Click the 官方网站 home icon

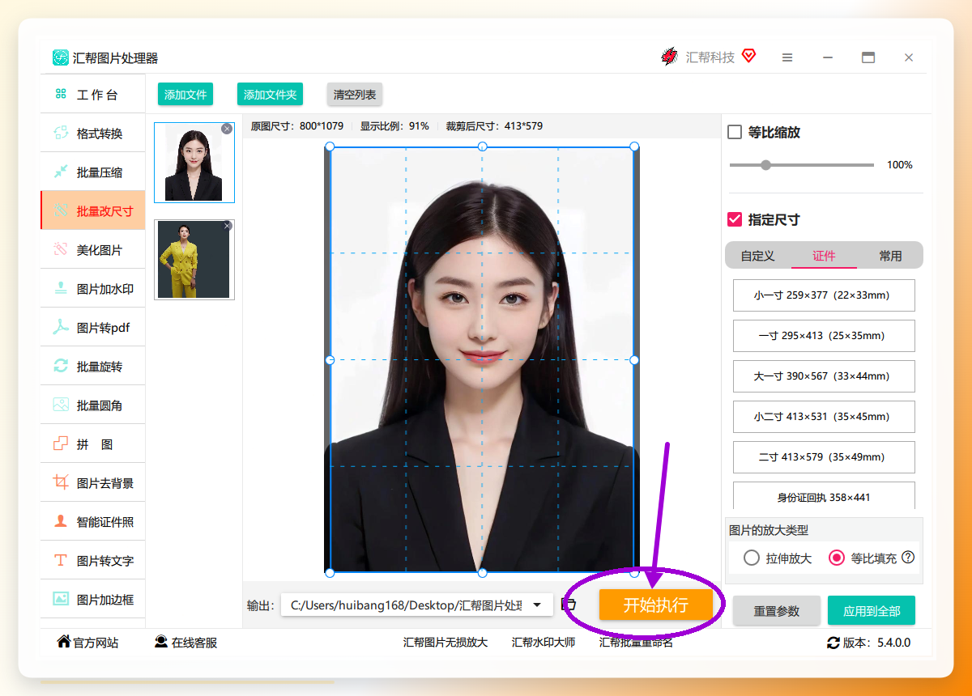[63, 642]
